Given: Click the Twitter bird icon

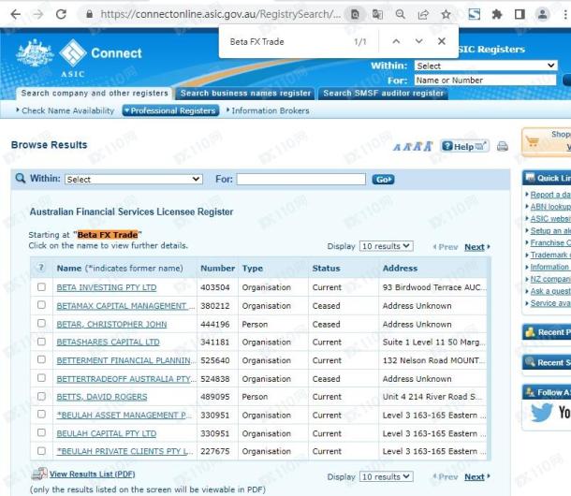Looking at the screenshot, I should [x=541, y=413].
